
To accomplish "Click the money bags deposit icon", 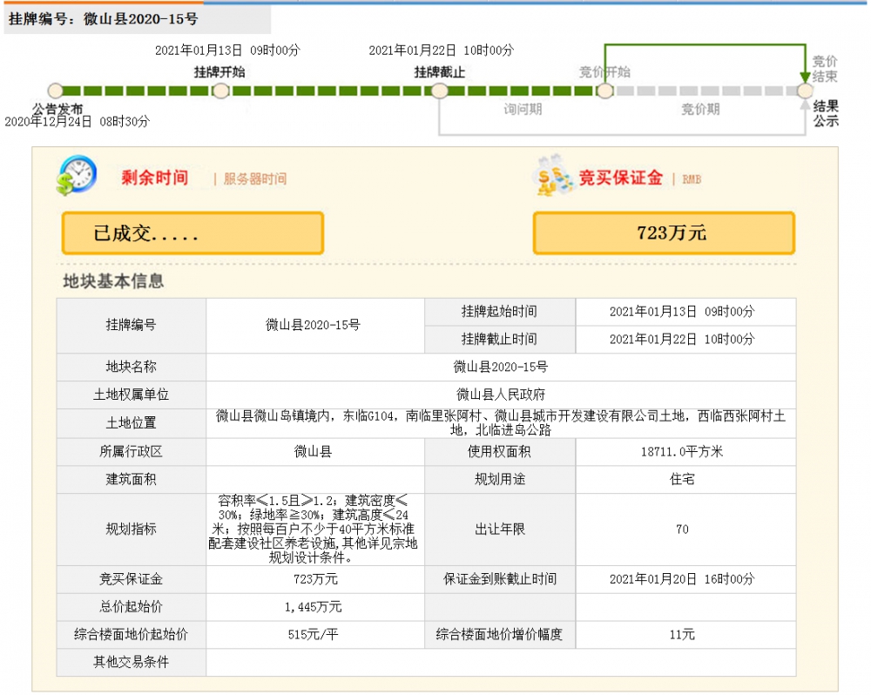I will (x=554, y=176).
